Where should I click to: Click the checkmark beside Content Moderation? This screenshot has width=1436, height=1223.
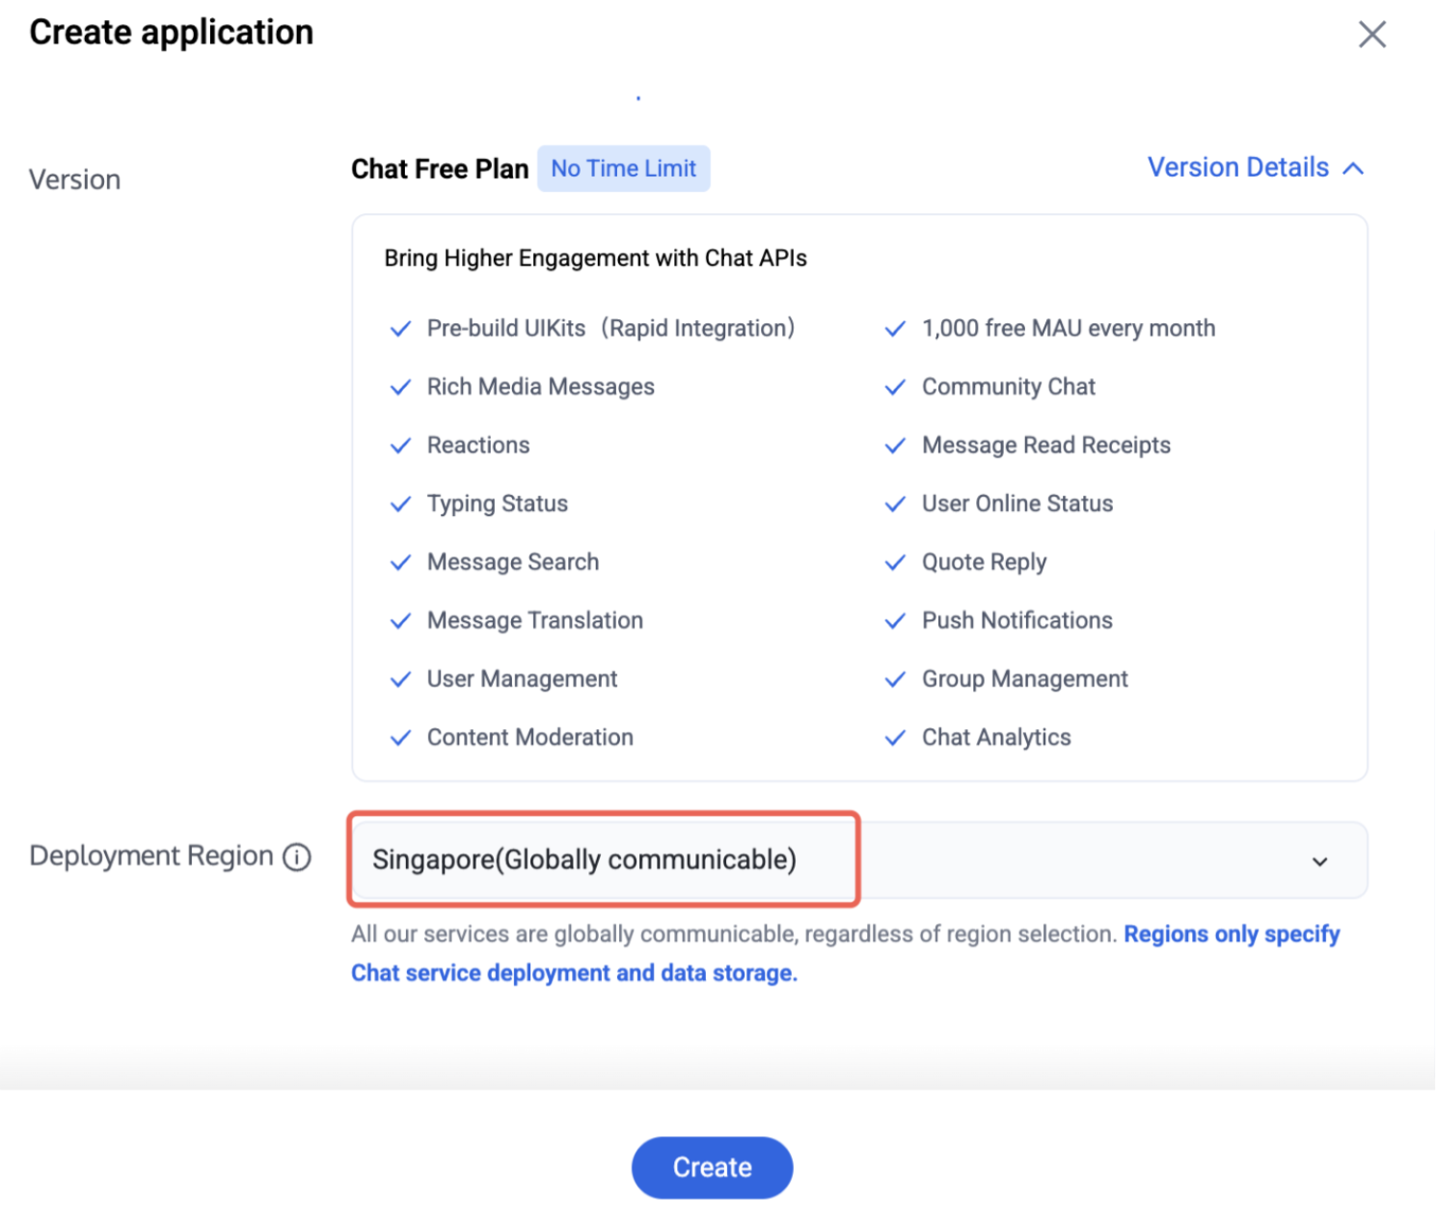coord(400,739)
